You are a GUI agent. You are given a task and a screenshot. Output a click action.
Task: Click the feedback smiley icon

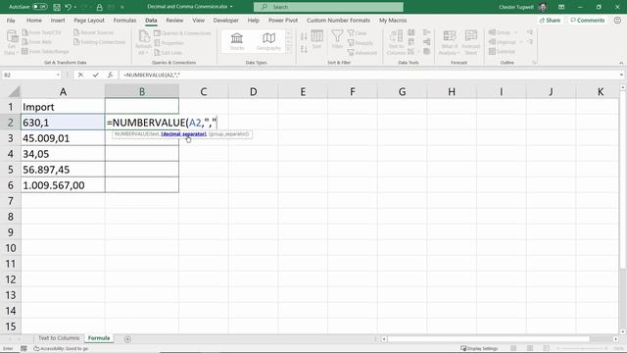pyautogui.click(x=617, y=20)
